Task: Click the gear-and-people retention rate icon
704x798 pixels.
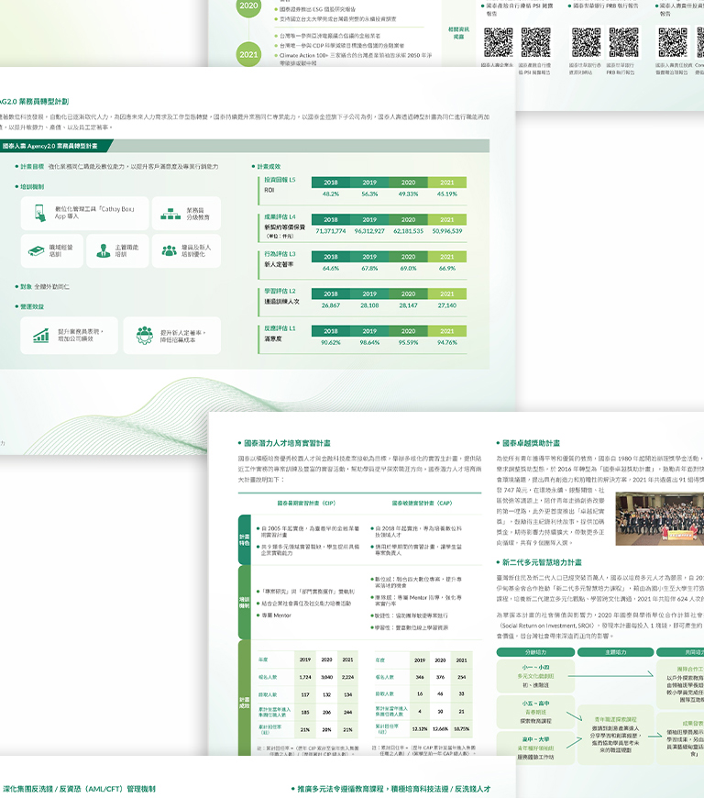Action: 144,335
